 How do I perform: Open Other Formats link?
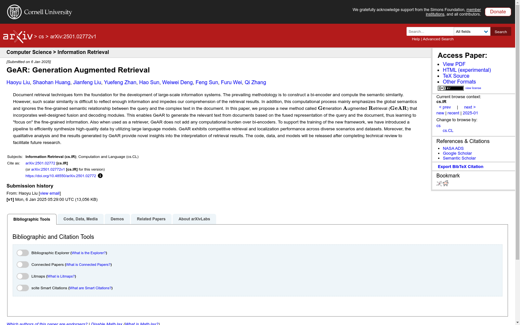tap(459, 82)
